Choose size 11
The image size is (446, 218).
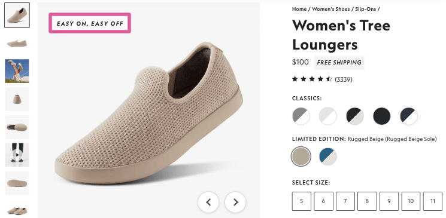click(x=433, y=201)
